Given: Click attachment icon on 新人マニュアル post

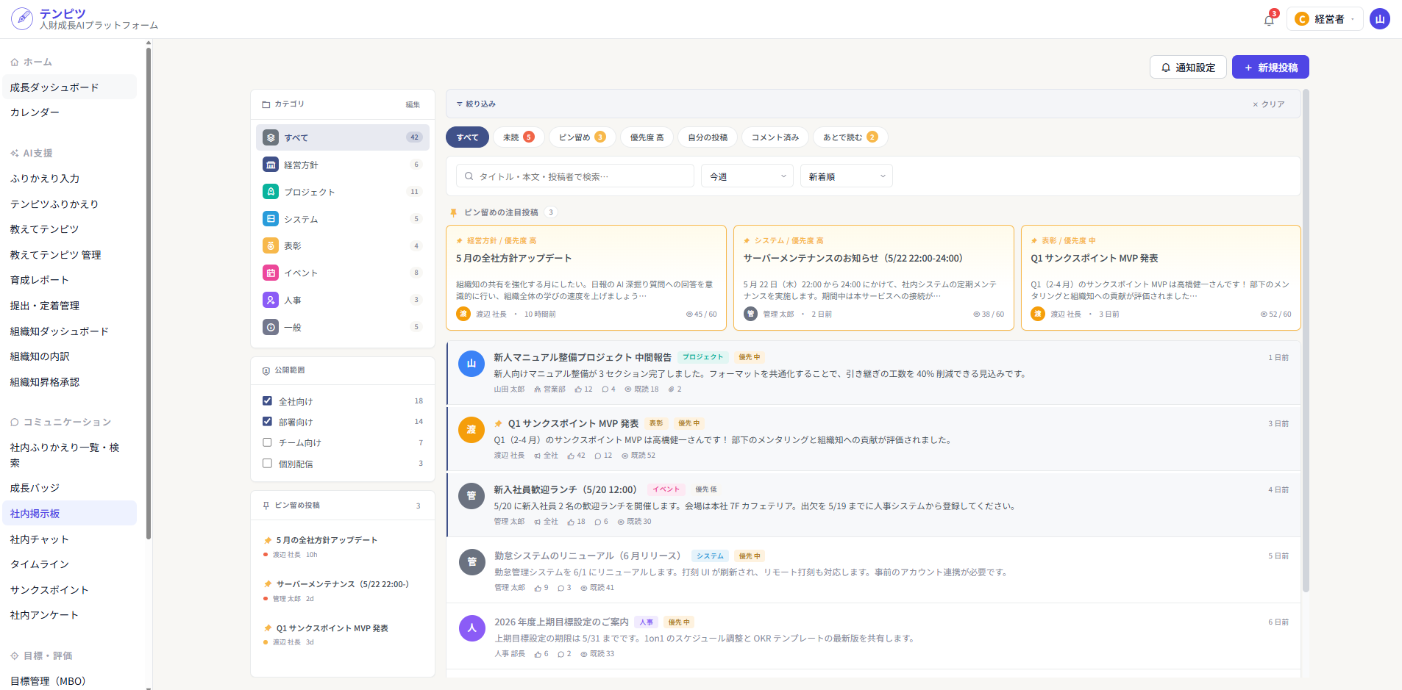Looking at the screenshot, I should (671, 389).
